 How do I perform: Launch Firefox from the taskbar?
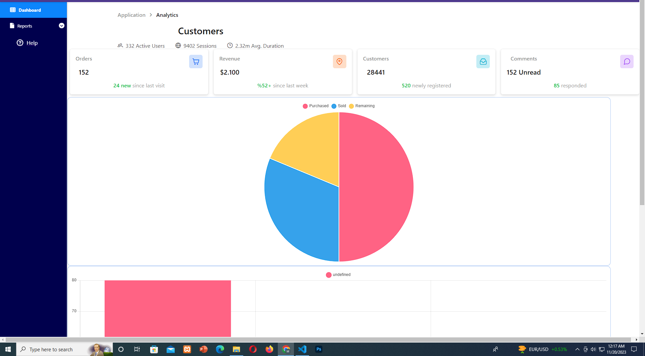click(x=269, y=349)
